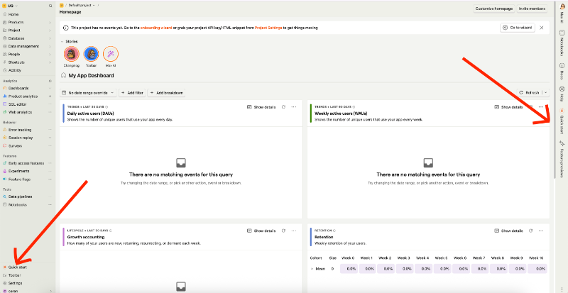Viewport: 568px width, 293px height.
Task: Open the more menu on Daily active users card
Action: [x=293, y=107]
